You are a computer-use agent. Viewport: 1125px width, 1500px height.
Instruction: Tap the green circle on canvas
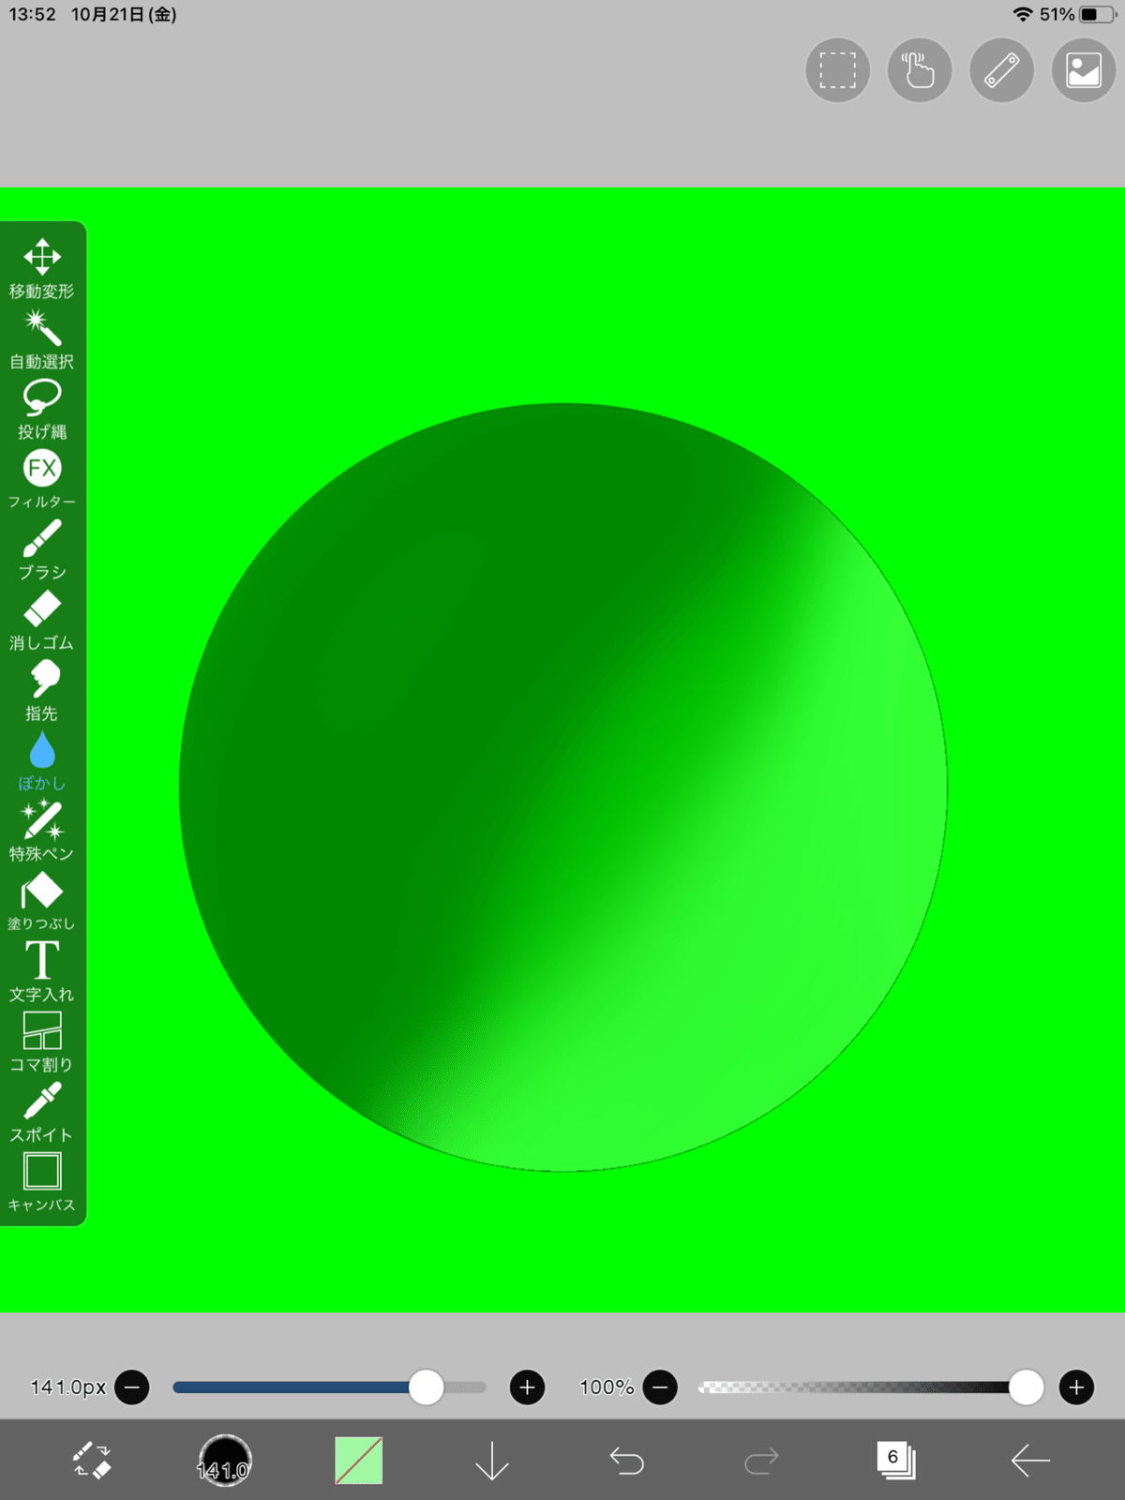pos(562,787)
